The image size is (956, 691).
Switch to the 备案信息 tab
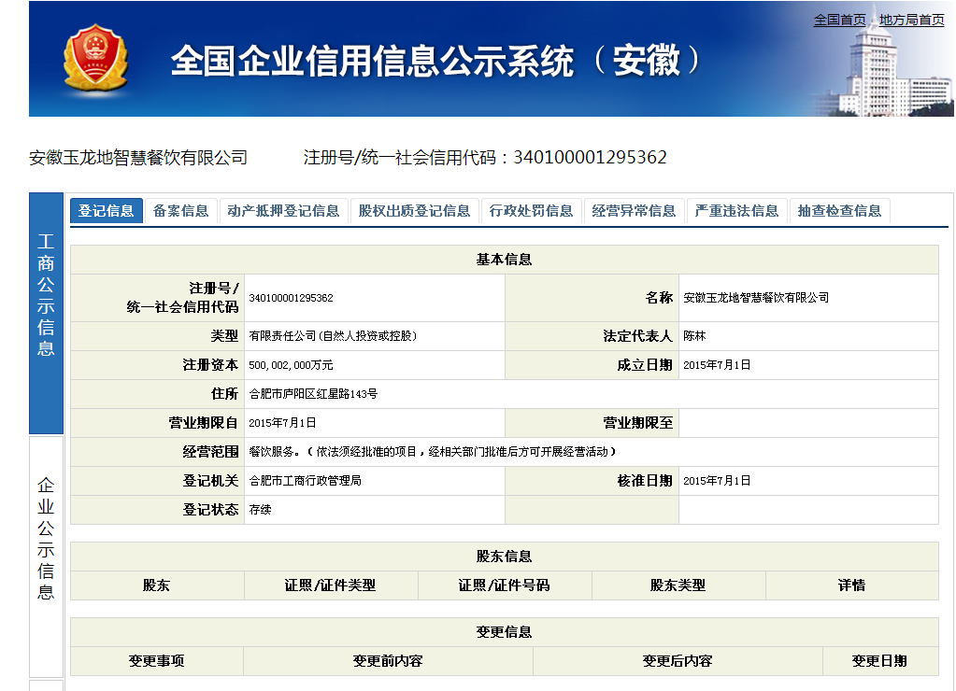pyautogui.click(x=179, y=210)
